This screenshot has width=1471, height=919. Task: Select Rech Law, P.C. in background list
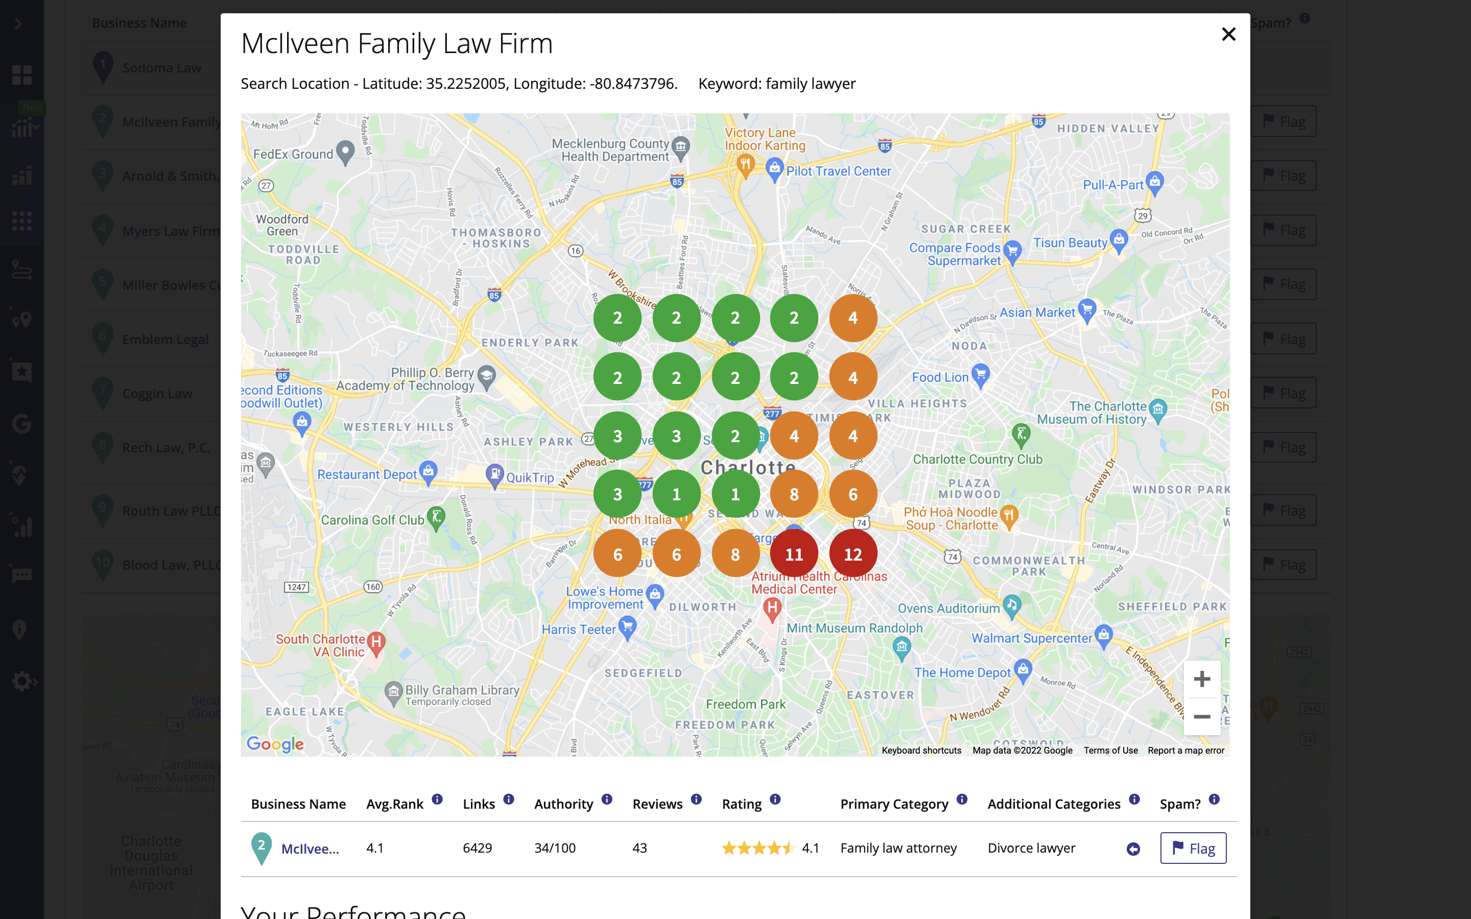pyautogui.click(x=166, y=448)
